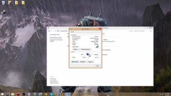
Task: Open the Wi-Fi connection link in Network Center
Action: point(109,41)
